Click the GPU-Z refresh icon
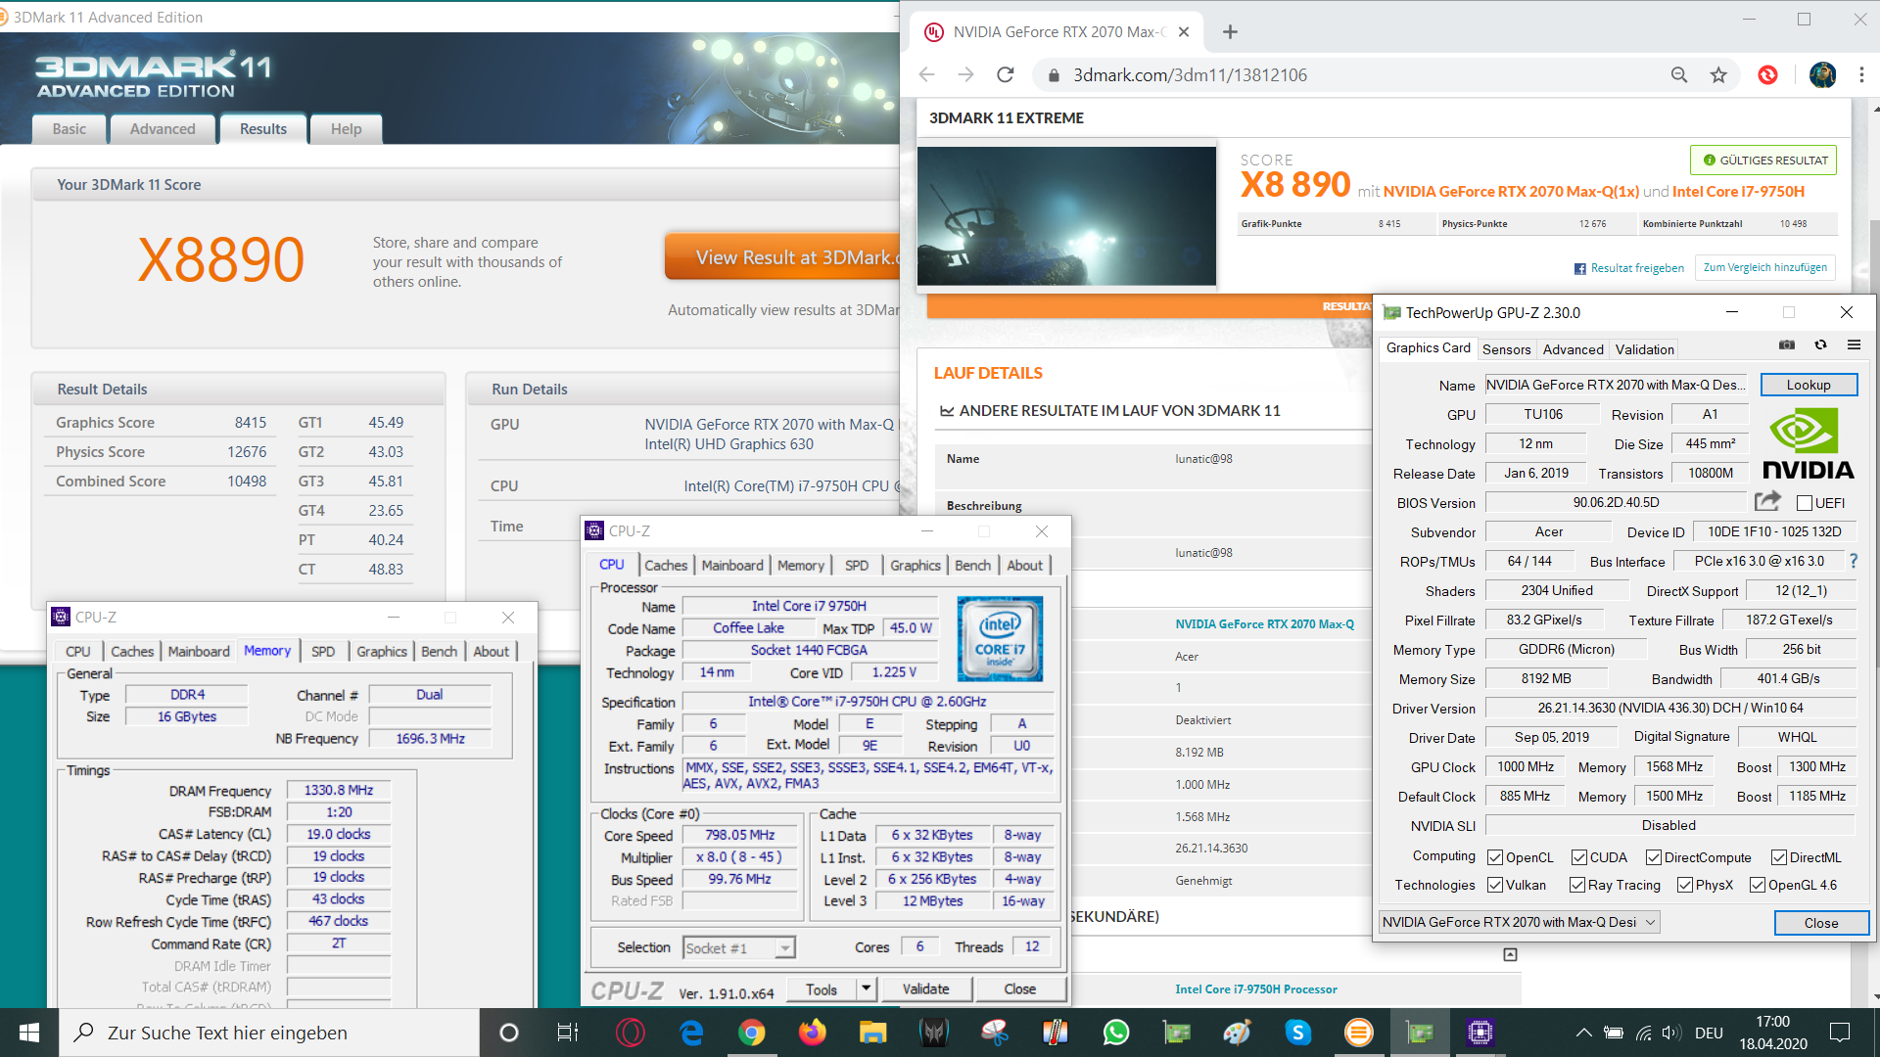The image size is (1880, 1057). pos(1820,345)
